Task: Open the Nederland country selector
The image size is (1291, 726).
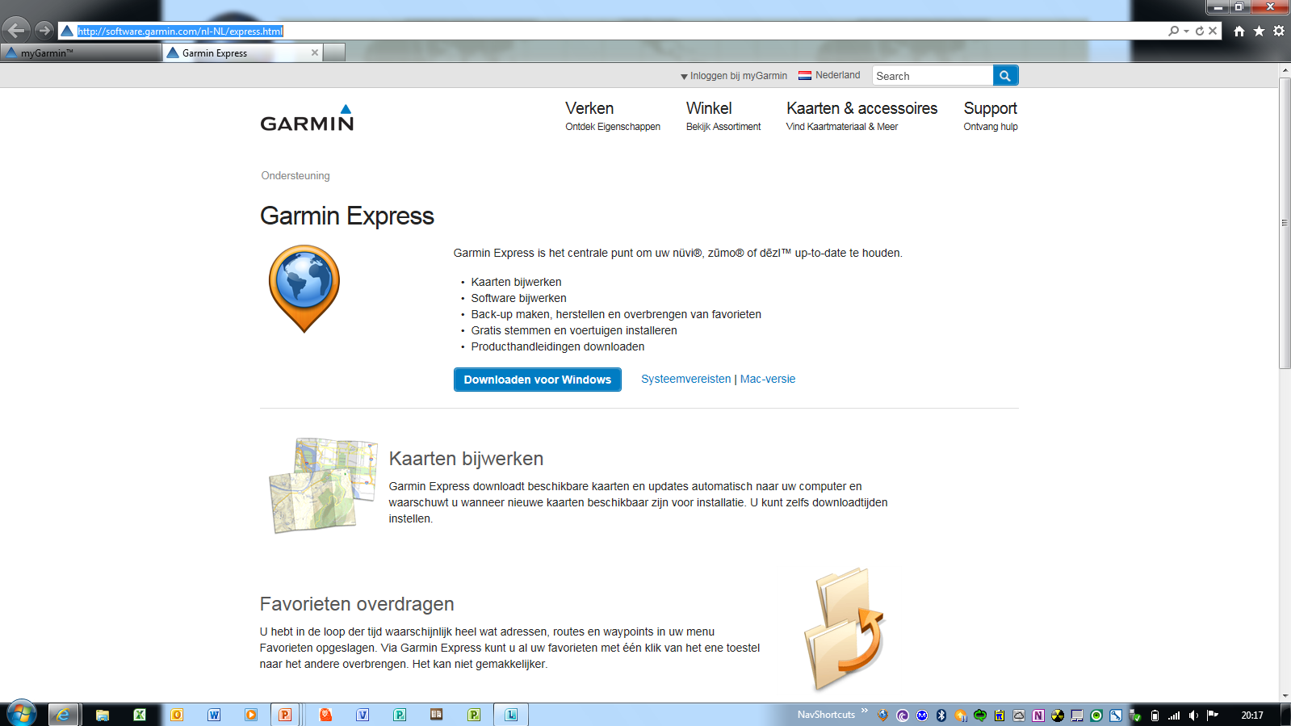Action: click(x=829, y=75)
